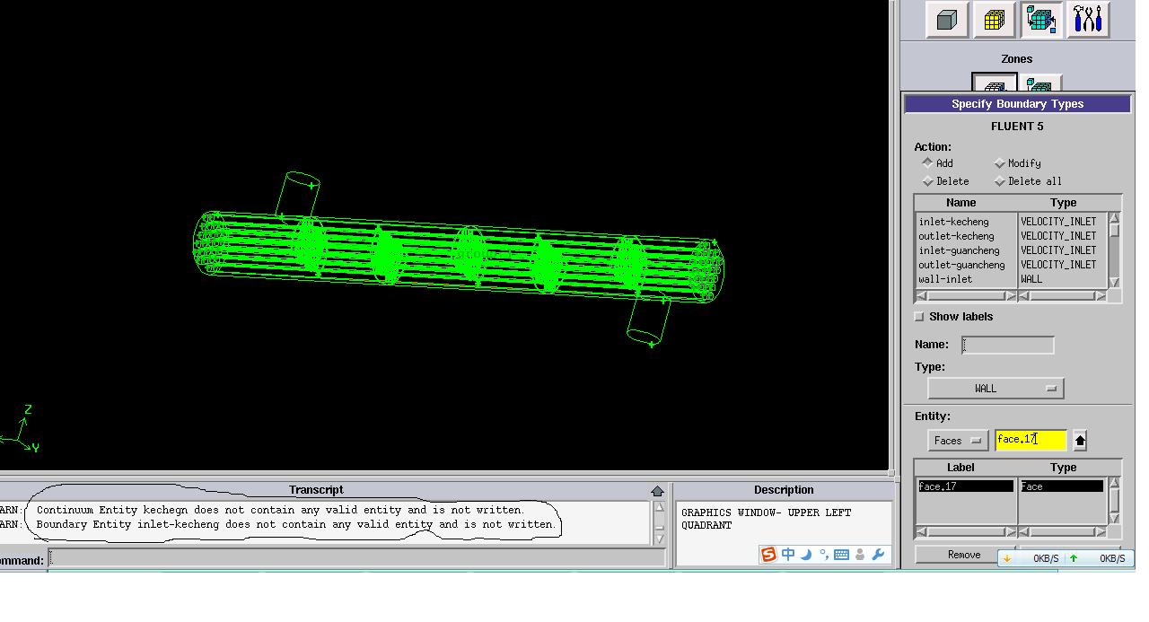
Task: Click the Remove button
Action: (964, 555)
